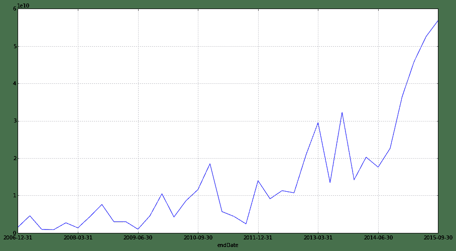The width and height of the screenshot is (456, 251).
Task: Select the 2011-12-31 x-axis tick label
Action: [258, 238]
